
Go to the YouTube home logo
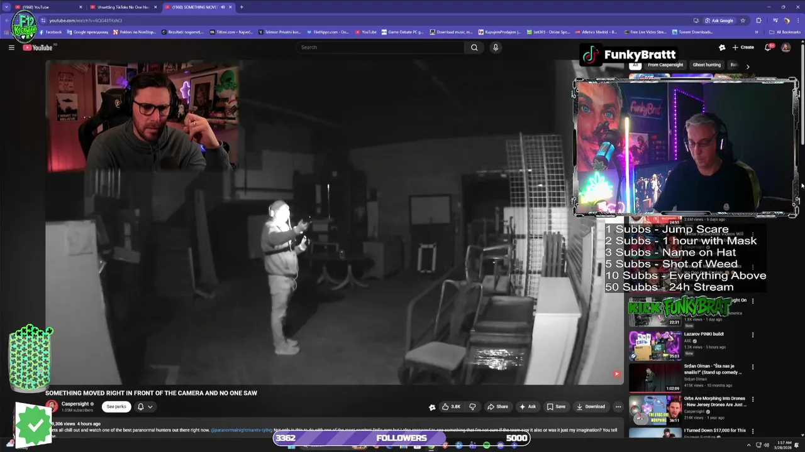point(38,48)
